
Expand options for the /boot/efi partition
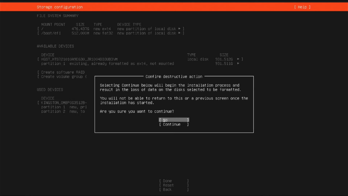click(180, 33)
